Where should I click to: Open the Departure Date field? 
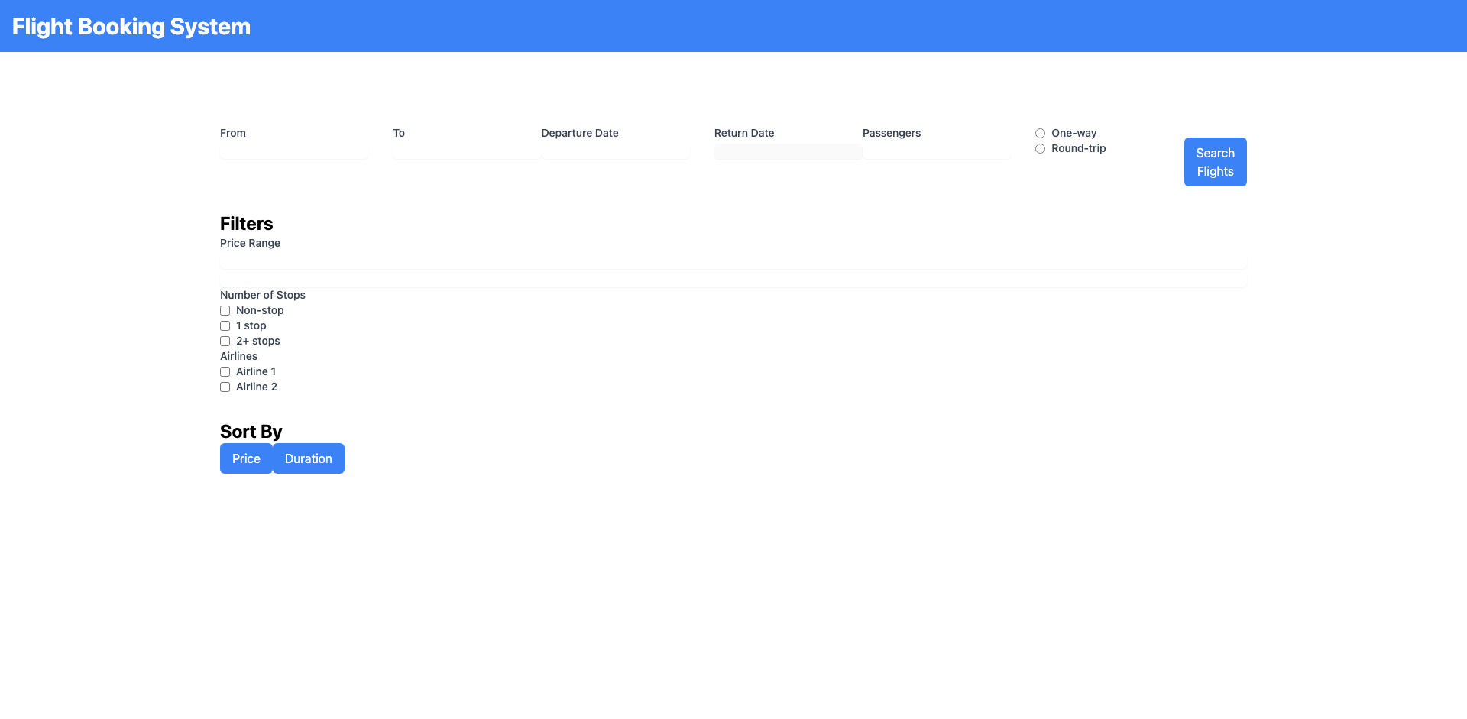[x=615, y=151]
